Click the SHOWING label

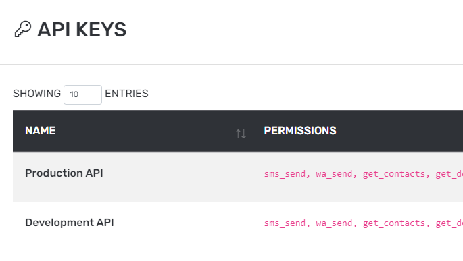[36, 94]
